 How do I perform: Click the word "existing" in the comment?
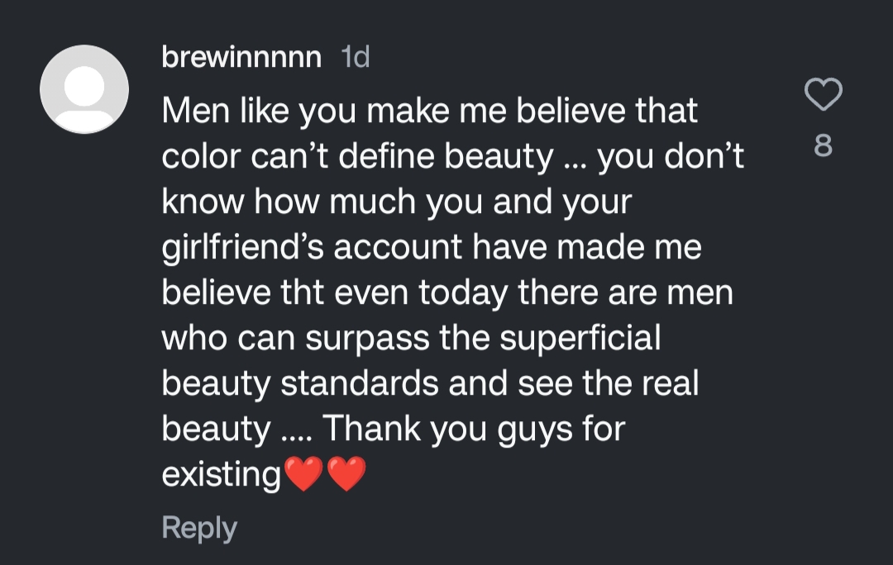coord(222,475)
